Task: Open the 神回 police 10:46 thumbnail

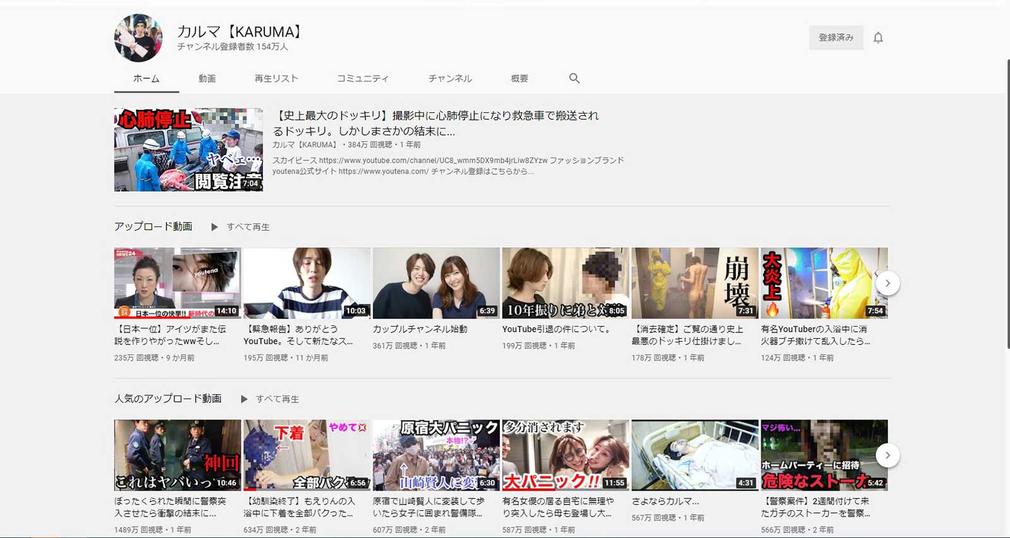Action: click(177, 455)
